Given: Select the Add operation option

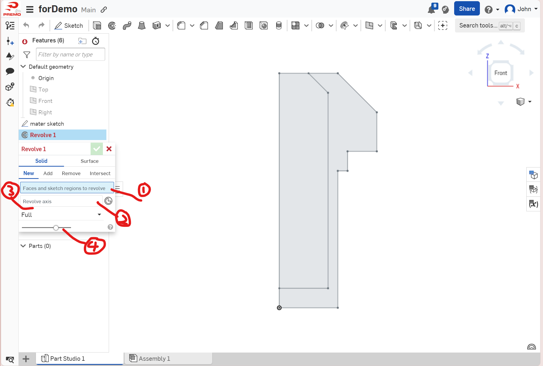Looking at the screenshot, I should (48, 173).
